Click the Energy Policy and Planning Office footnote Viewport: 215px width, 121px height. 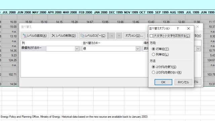coord(74,117)
